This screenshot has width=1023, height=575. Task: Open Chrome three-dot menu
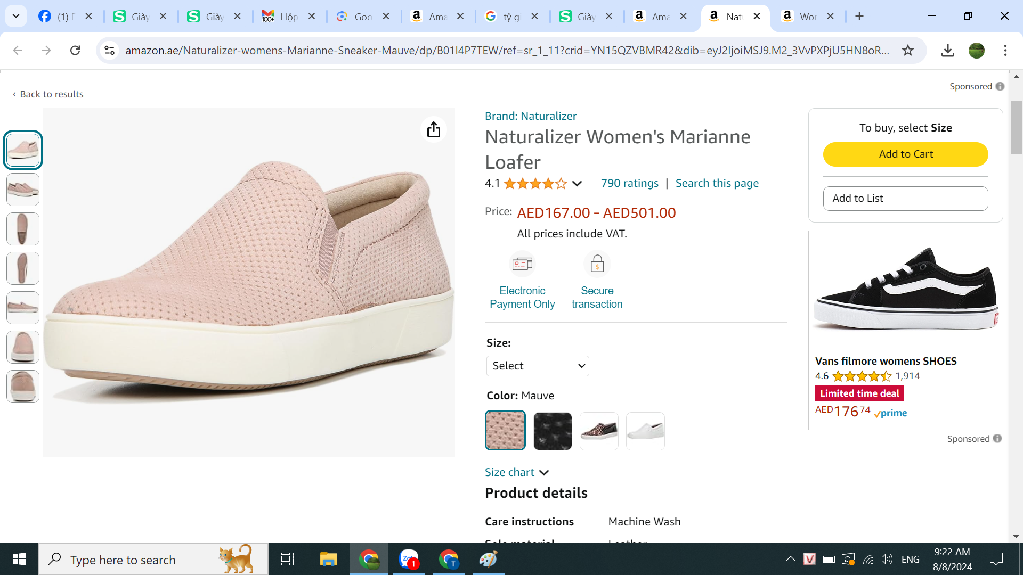1005,50
